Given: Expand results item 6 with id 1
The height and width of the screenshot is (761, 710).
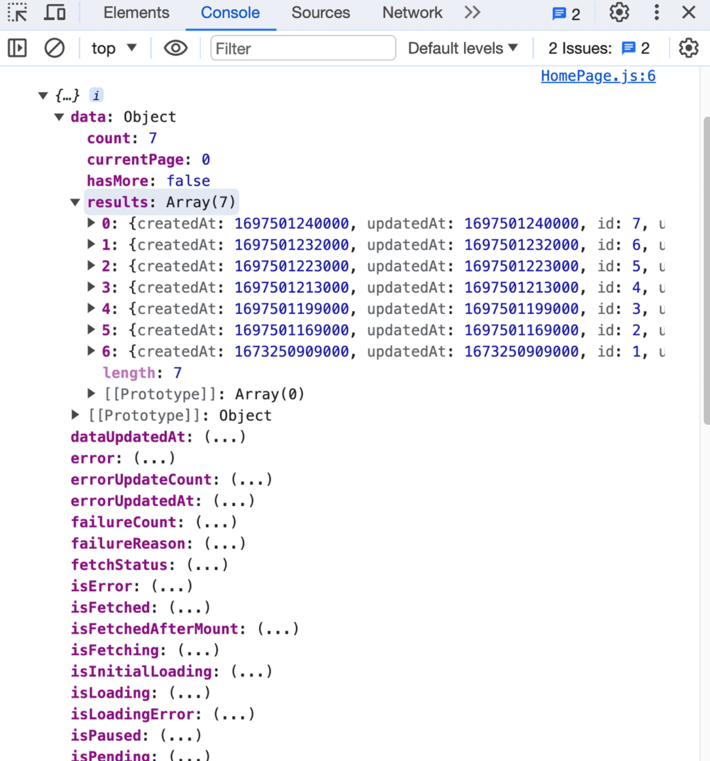Looking at the screenshot, I should [91, 351].
